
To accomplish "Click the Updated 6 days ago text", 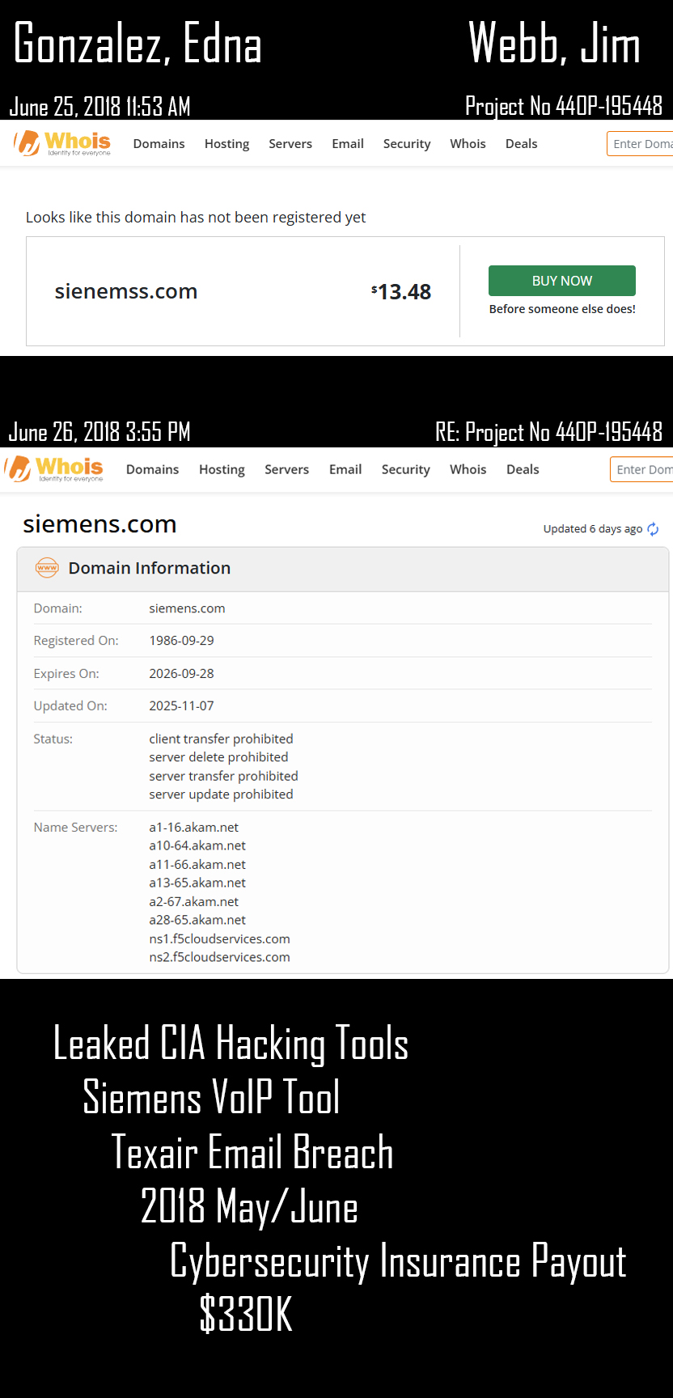I will coord(592,529).
